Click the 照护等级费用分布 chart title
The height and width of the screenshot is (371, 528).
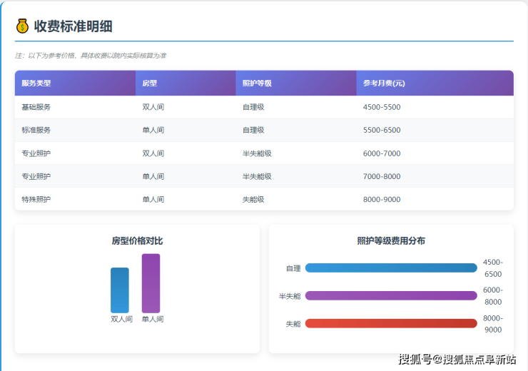[391, 241]
